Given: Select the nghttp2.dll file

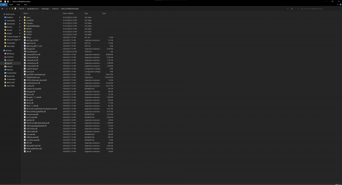Looking at the screenshot, I should point(30,120).
